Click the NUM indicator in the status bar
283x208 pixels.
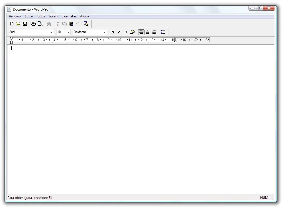tap(264, 198)
